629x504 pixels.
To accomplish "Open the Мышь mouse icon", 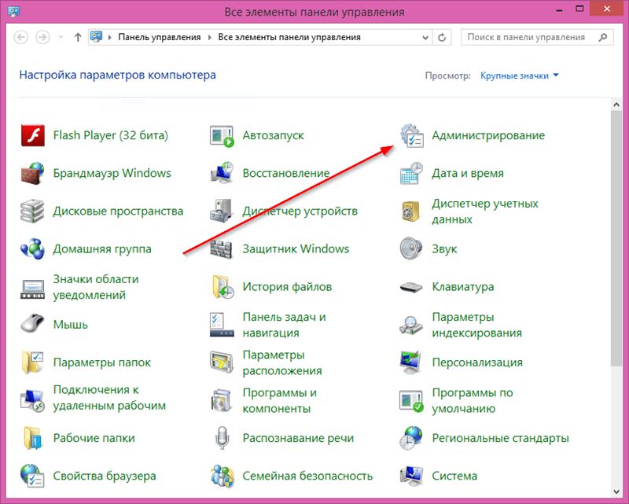I will coord(32,323).
